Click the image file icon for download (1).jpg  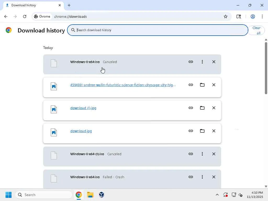click(54, 109)
